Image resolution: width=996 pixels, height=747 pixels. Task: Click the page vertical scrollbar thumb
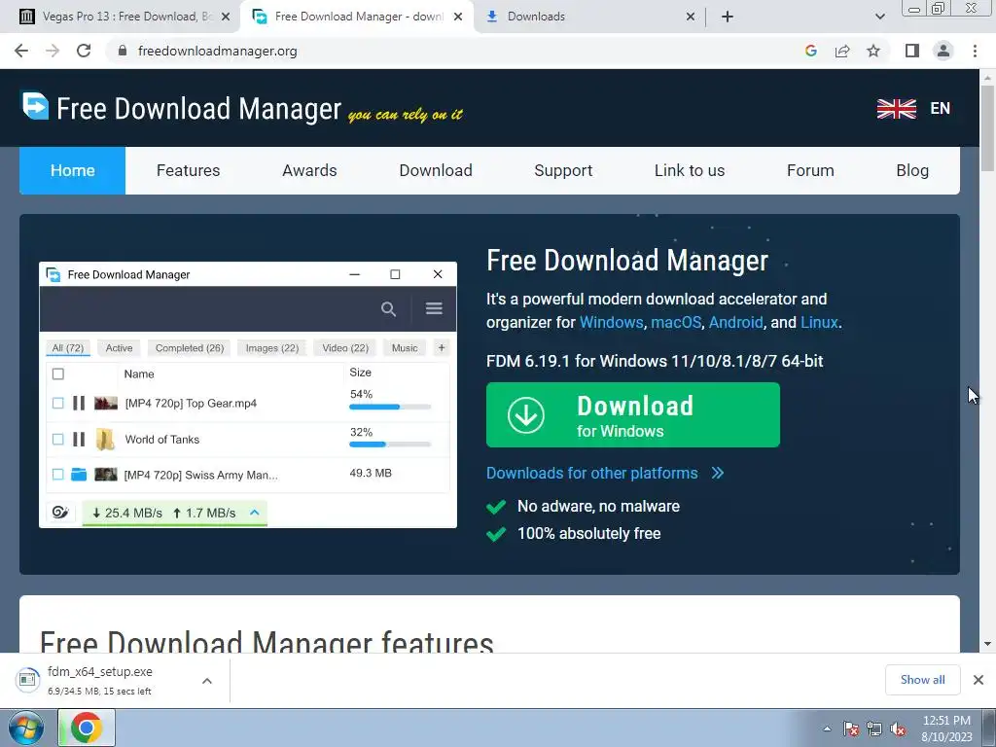click(x=987, y=127)
